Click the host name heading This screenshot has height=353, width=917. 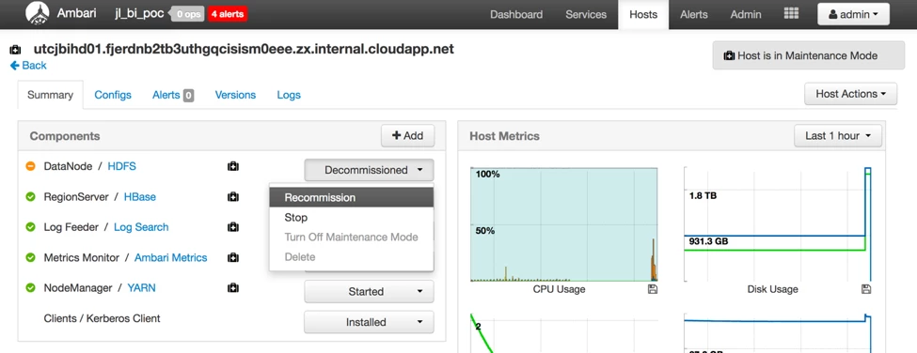(244, 49)
